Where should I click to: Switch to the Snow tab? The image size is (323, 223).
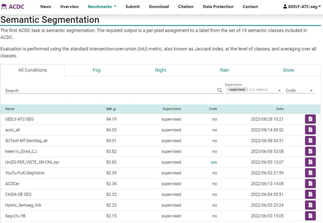point(289,70)
